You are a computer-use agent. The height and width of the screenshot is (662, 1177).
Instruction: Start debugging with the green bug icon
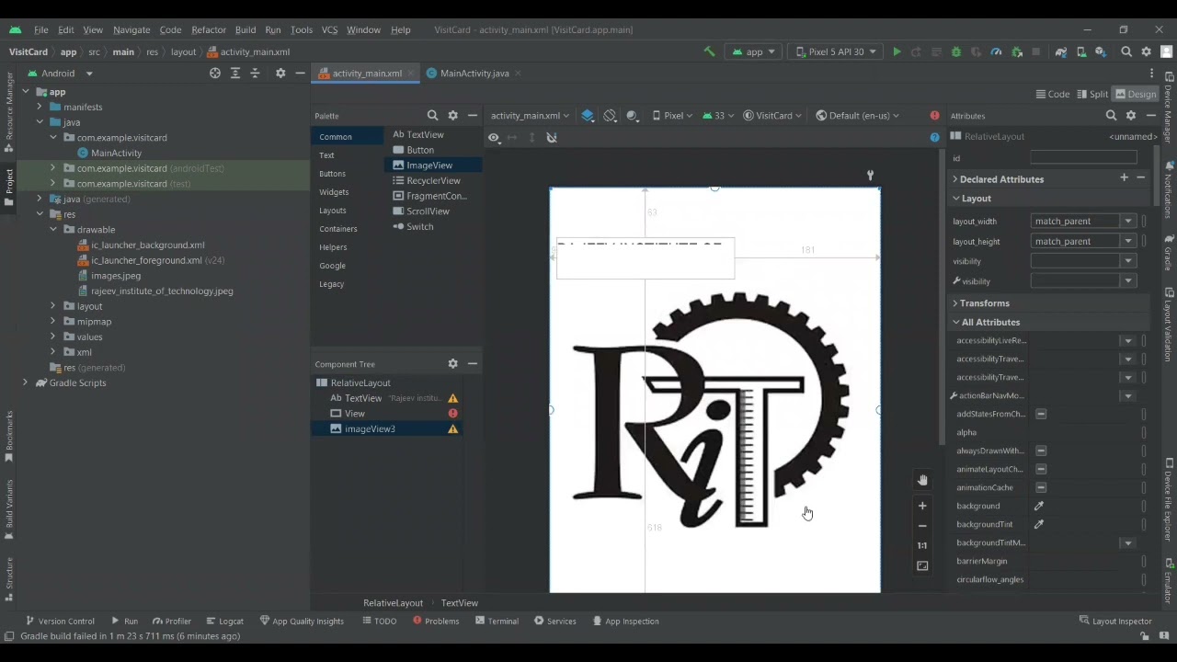956,51
